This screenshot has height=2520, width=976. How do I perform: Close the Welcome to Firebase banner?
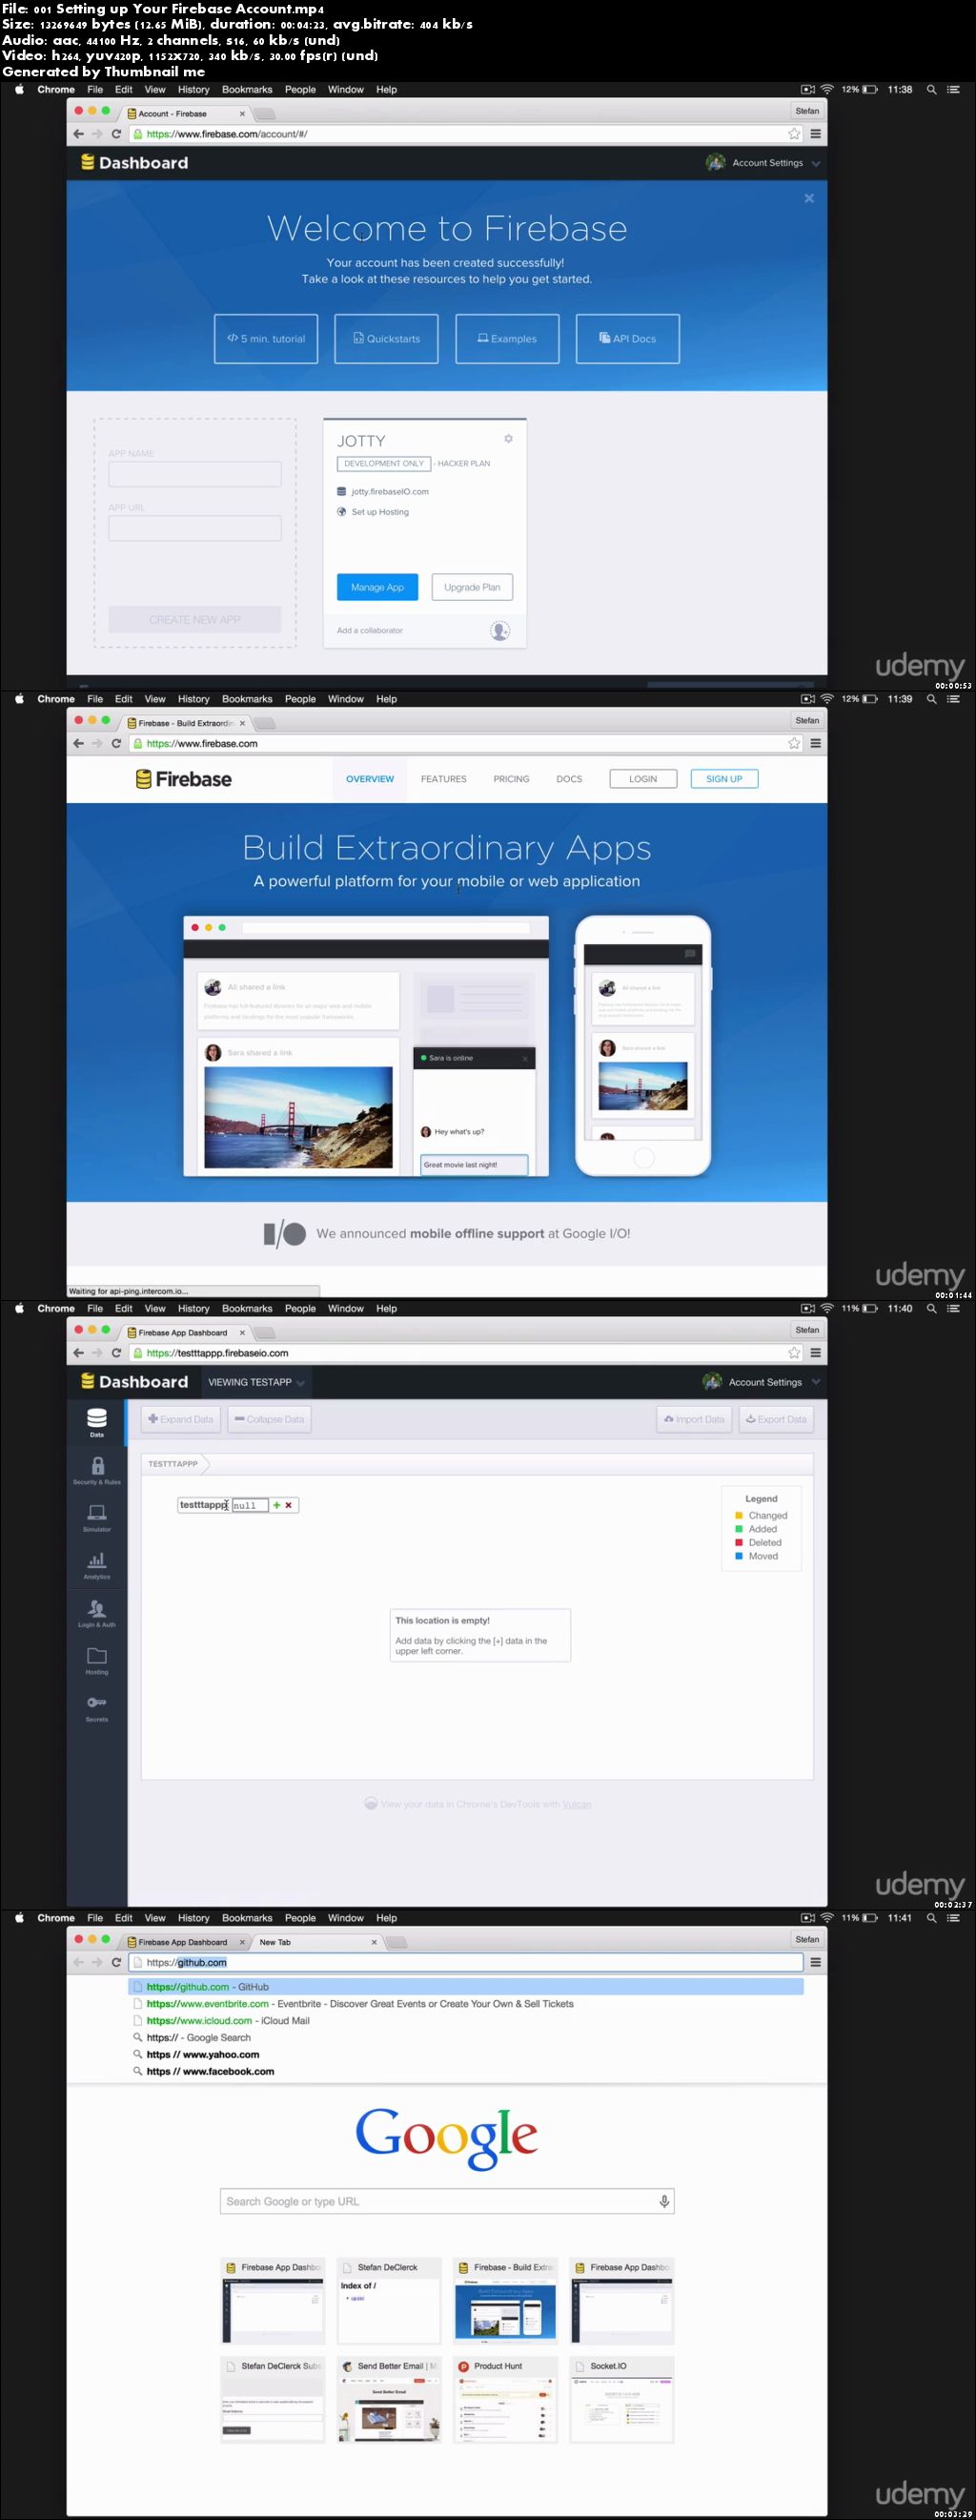(x=809, y=197)
